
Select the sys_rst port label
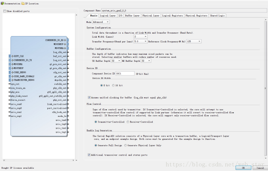point(15,84)
